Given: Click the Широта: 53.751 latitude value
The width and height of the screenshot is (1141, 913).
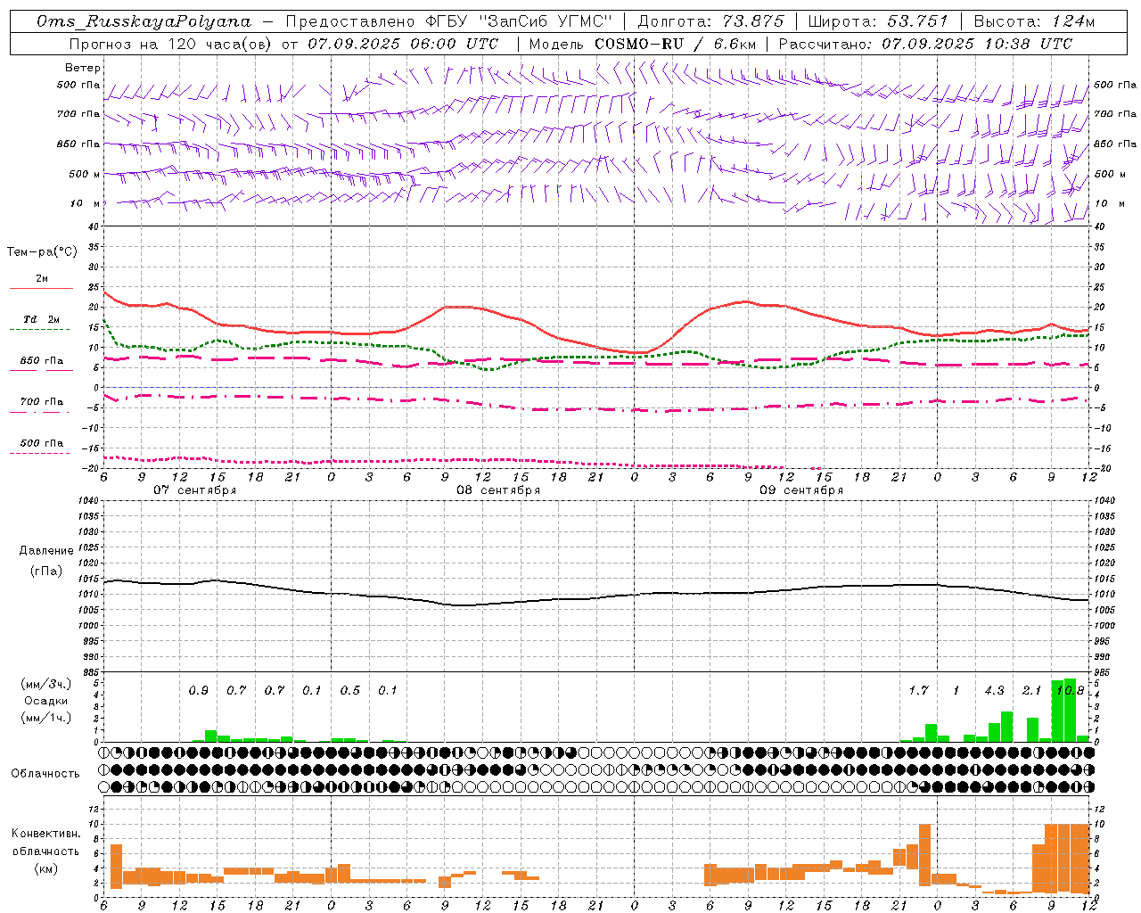Looking at the screenshot, I should pyautogui.click(x=878, y=21).
